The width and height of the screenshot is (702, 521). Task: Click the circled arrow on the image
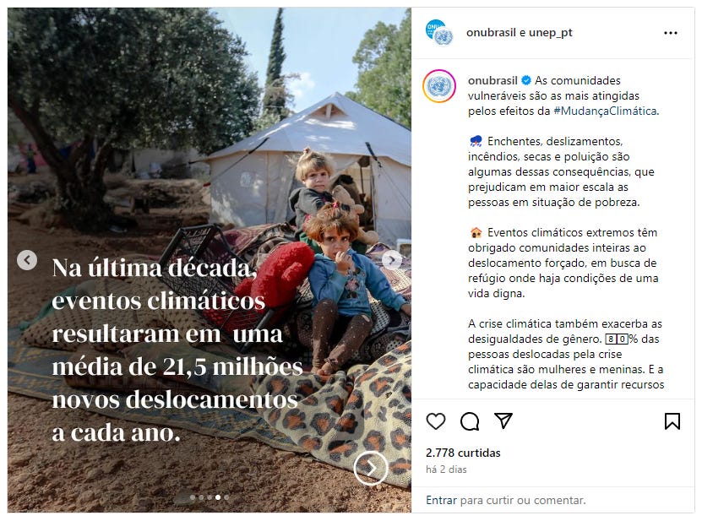click(370, 468)
